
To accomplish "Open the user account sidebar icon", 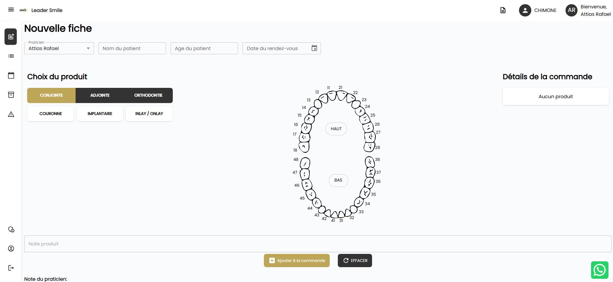I will [x=11, y=248].
